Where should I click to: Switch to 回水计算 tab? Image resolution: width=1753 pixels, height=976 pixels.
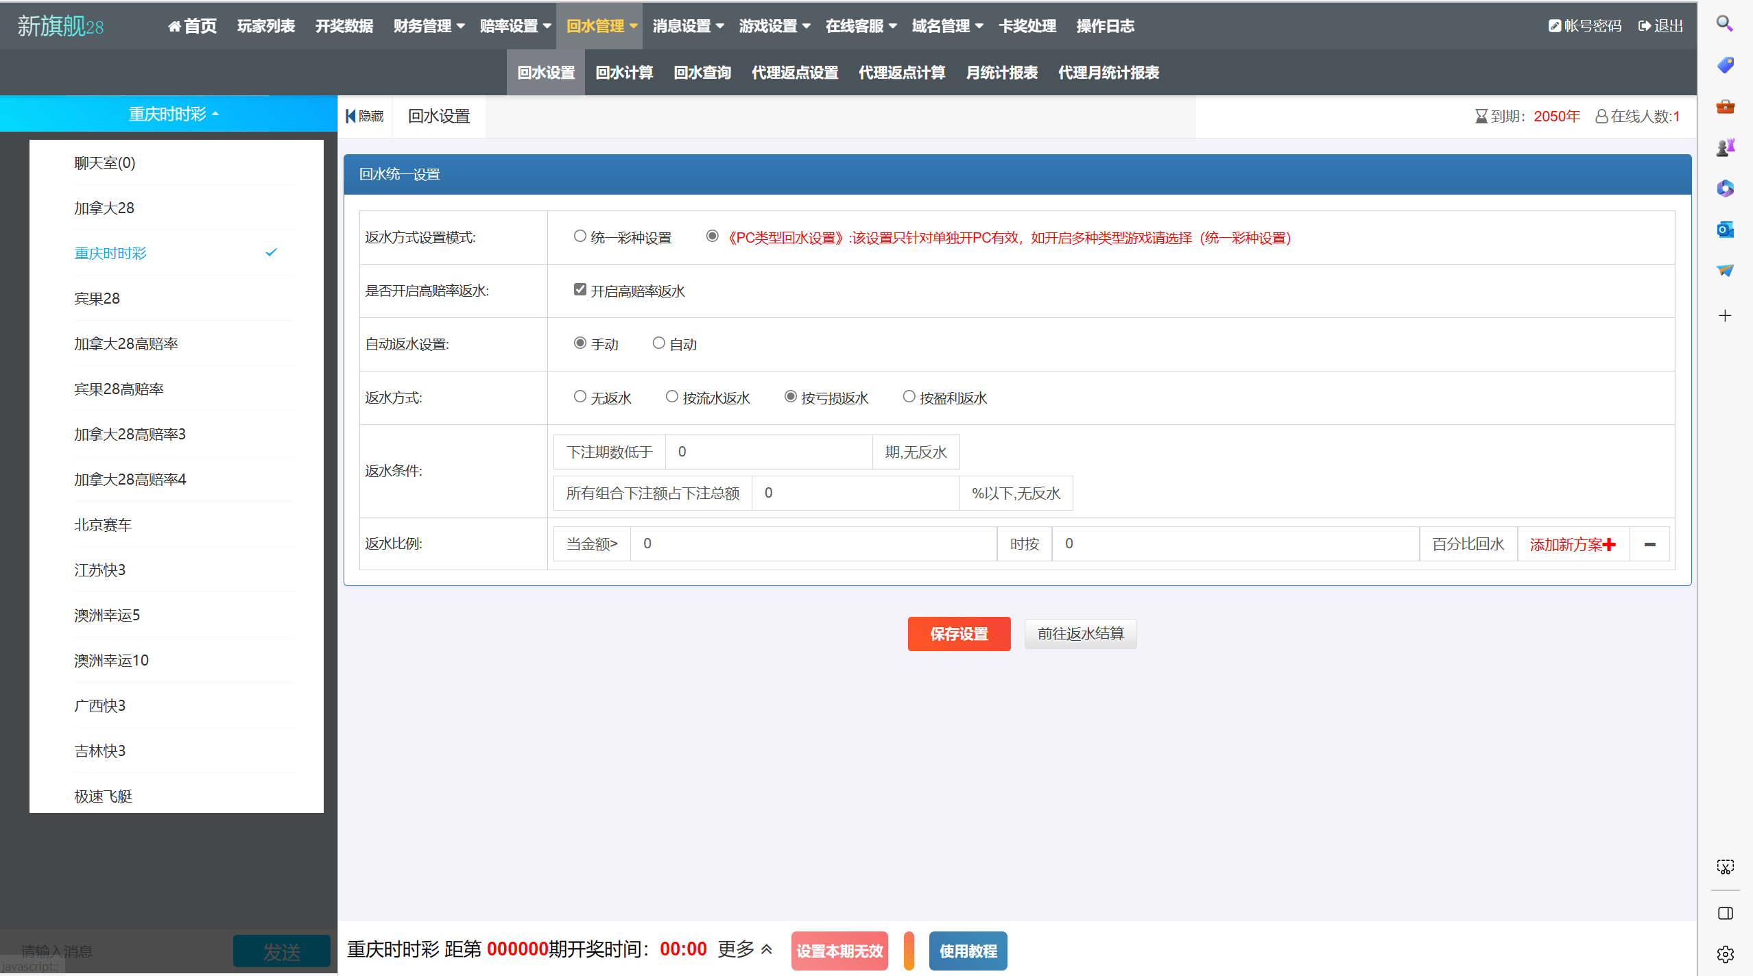[624, 73]
